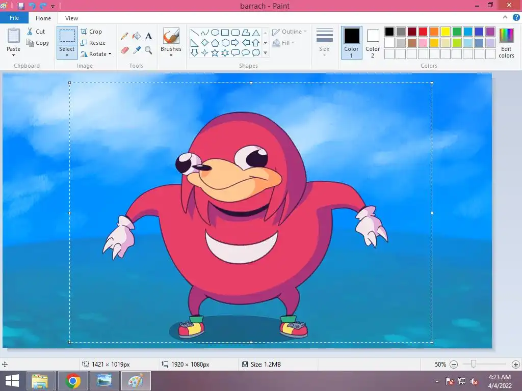Viewport: 522px width, 391px height.
Task: Open the Select options dropdown arrow
Action: pos(67,55)
